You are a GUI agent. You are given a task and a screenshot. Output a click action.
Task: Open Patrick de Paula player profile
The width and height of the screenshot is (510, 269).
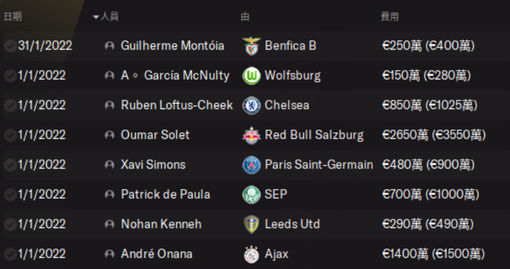165,194
